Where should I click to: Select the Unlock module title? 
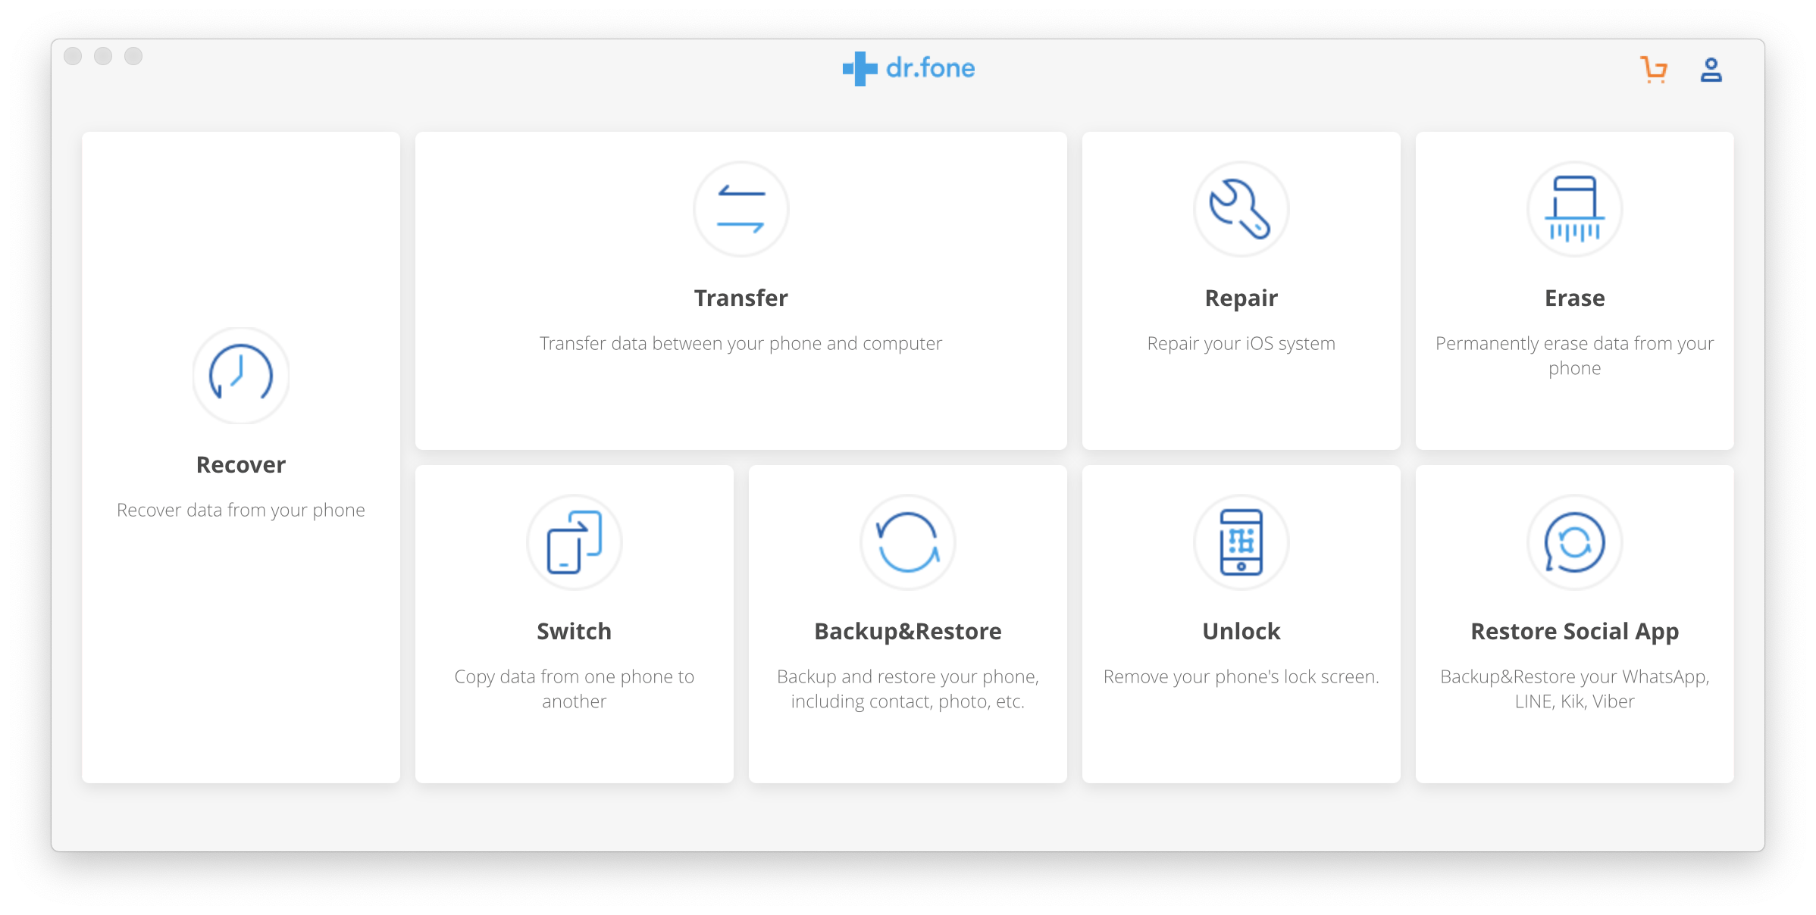1241,631
